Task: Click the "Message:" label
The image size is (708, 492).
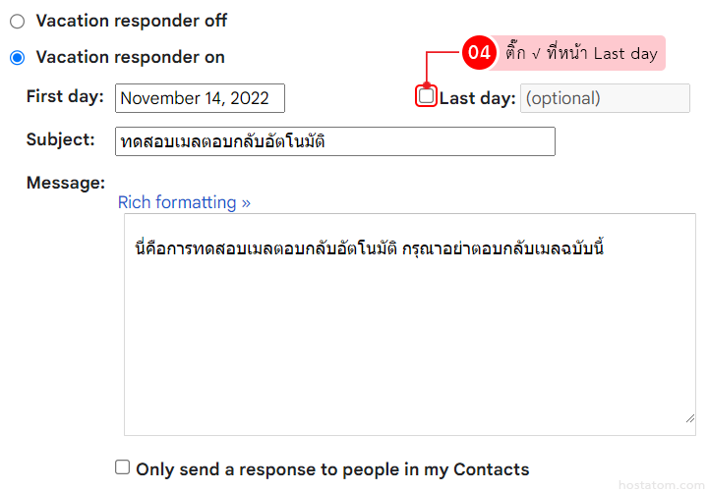Action: [65, 183]
